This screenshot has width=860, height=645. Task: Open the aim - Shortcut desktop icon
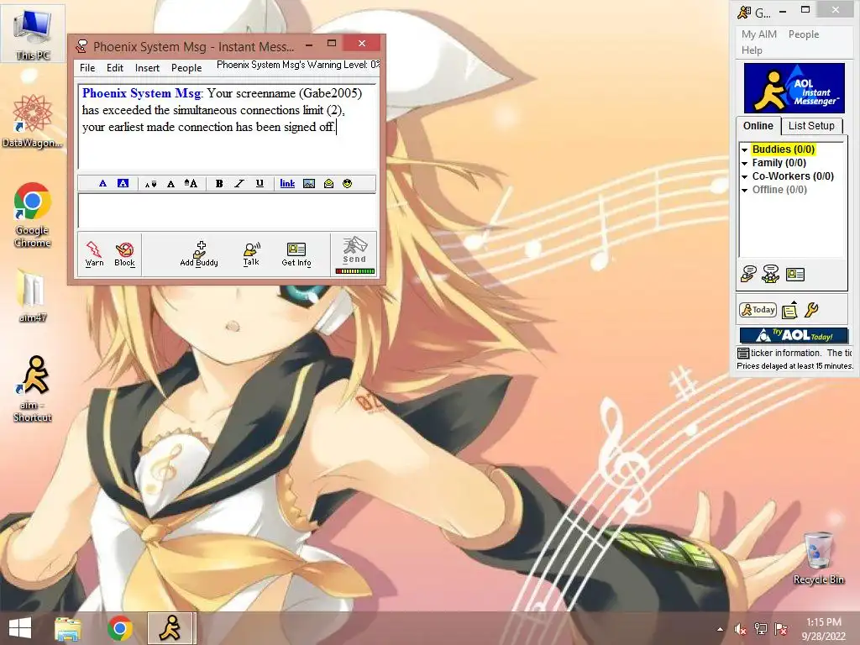pos(33,389)
